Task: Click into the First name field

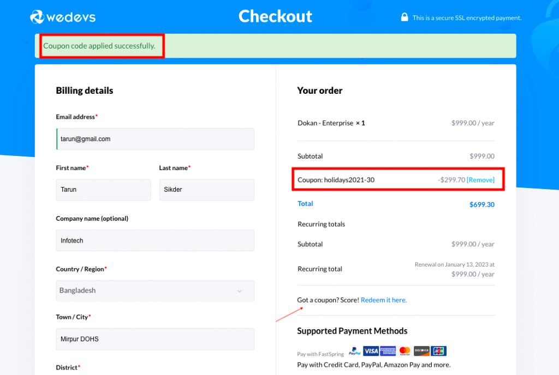Action: 103,190
